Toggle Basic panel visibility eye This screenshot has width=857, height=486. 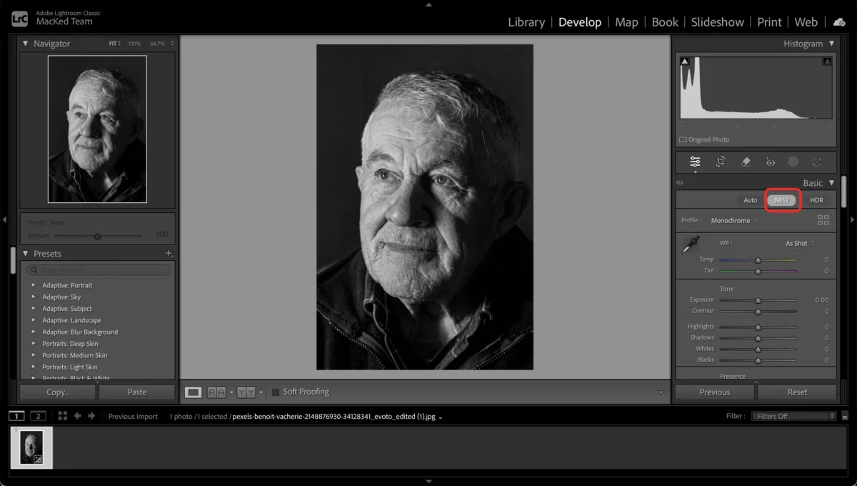(x=680, y=183)
